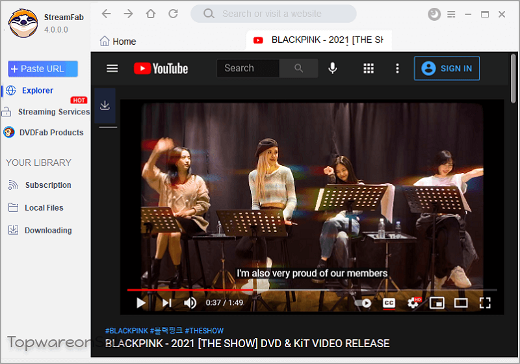The image size is (520, 364).
Task: Open the video settings gear
Action: [x=413, y=303]
